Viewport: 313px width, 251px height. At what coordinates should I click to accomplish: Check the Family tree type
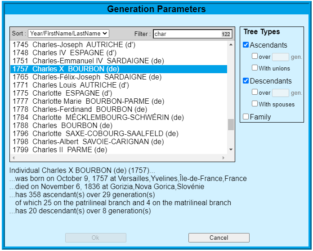pyautogui.click(x=246, y=117)
